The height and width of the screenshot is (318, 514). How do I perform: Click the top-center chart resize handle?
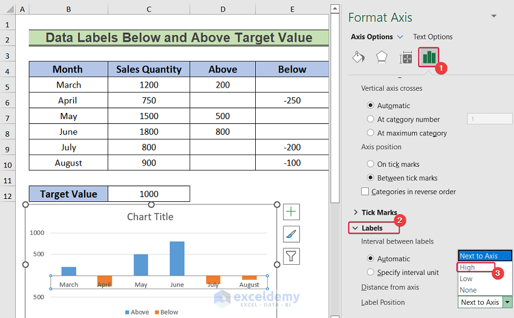pos(151,204)
